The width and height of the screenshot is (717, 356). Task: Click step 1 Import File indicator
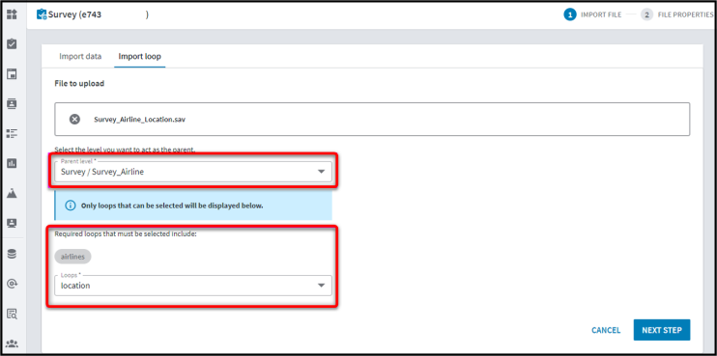(592, 14)
